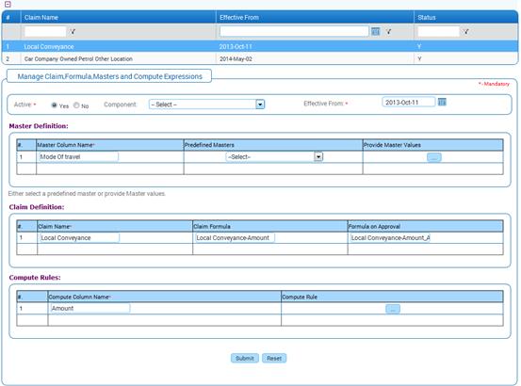This screenshot has height=386, width=521.
Task: Click the Status column header
Action: point(465,17)
